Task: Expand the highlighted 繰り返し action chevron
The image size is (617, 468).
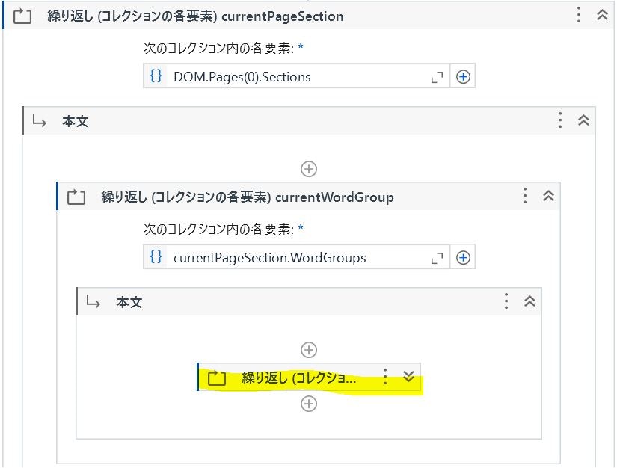Action: tap(408, 378)
